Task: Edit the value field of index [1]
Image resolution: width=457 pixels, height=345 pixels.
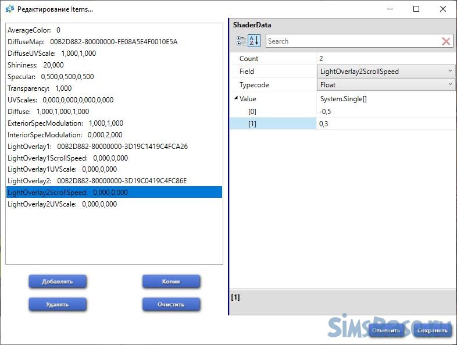Action: coord(384,124)
